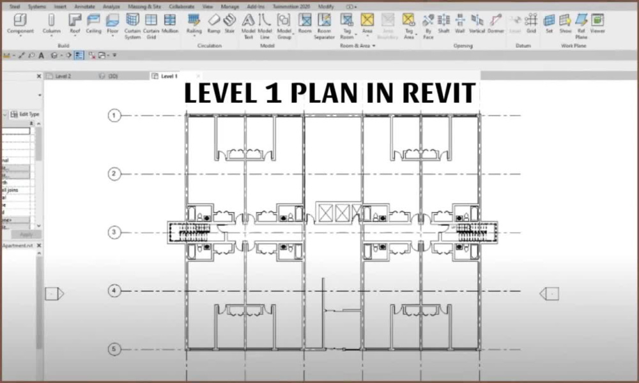Expand the Floor tool dropdown

[x=113, y=37]
